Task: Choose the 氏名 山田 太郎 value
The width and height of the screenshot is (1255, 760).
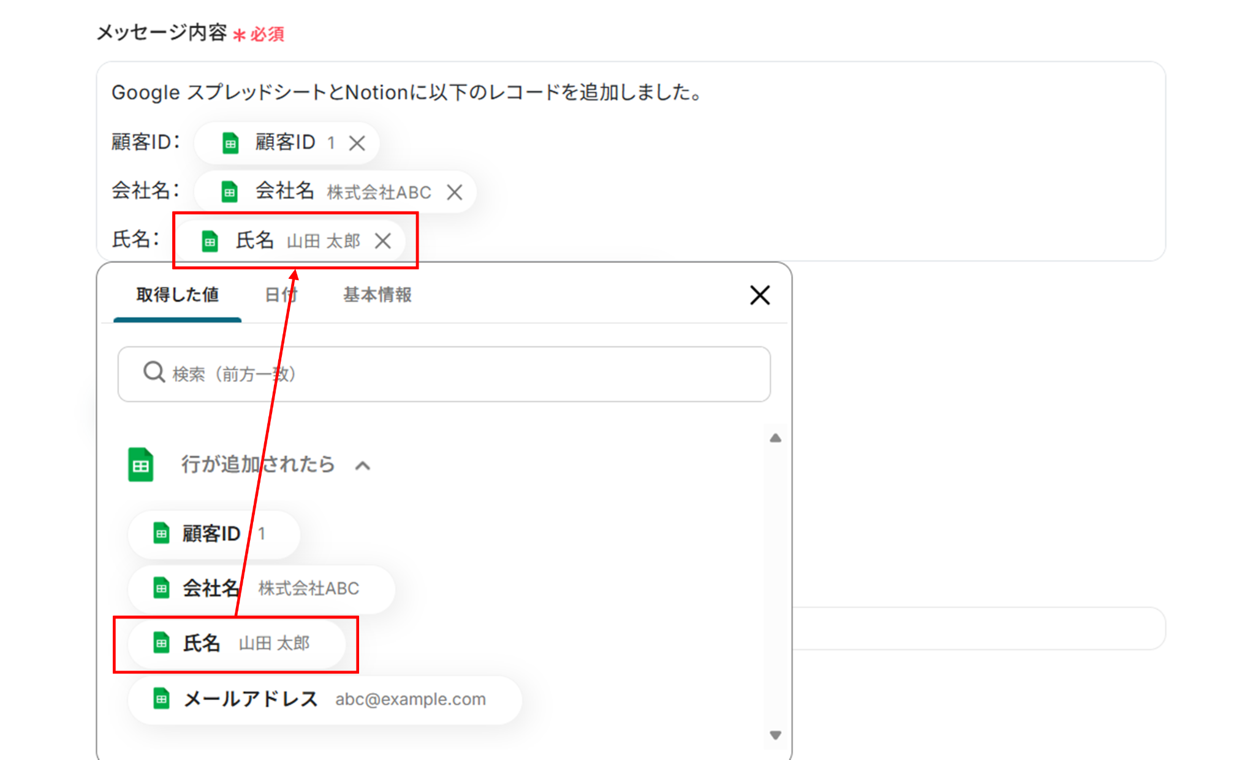Action: pos(237,644)
